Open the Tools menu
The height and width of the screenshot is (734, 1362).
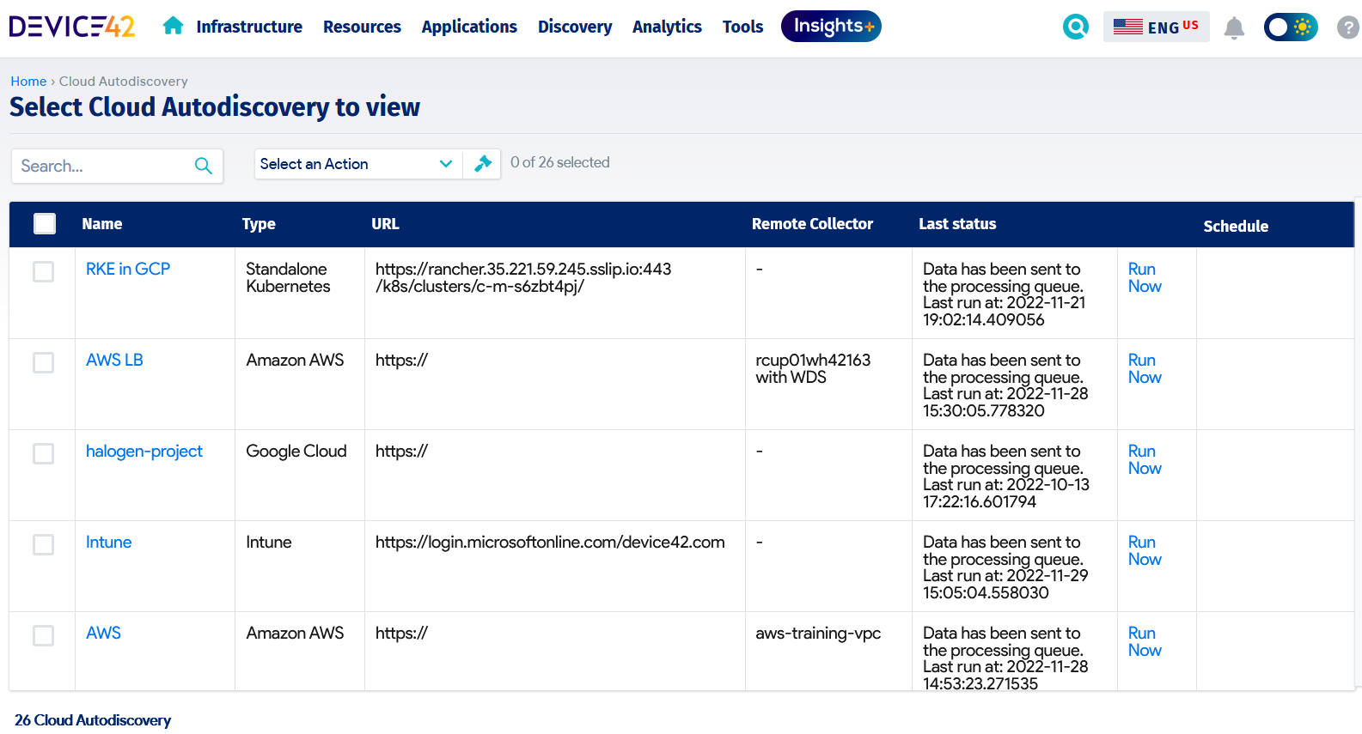742,27
